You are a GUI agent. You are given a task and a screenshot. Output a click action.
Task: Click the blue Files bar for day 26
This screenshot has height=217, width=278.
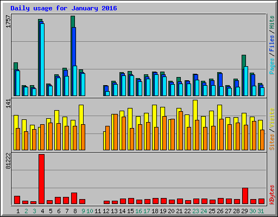[x=220, y=80]
